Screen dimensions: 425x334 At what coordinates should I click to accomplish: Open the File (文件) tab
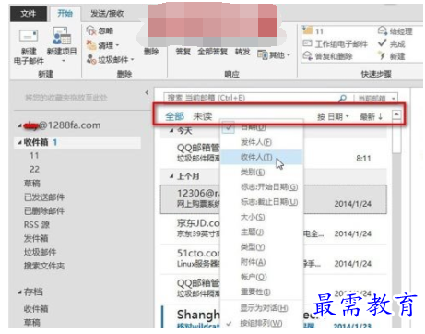29,13
